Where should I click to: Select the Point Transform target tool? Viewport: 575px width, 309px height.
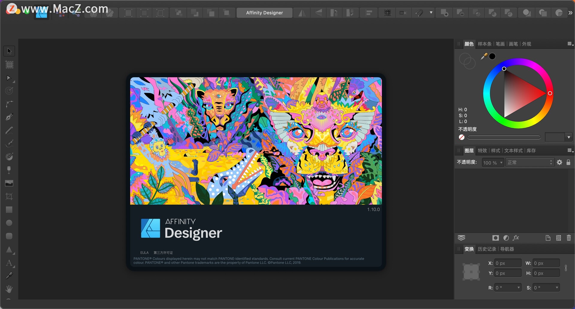[x=9, y=91]
